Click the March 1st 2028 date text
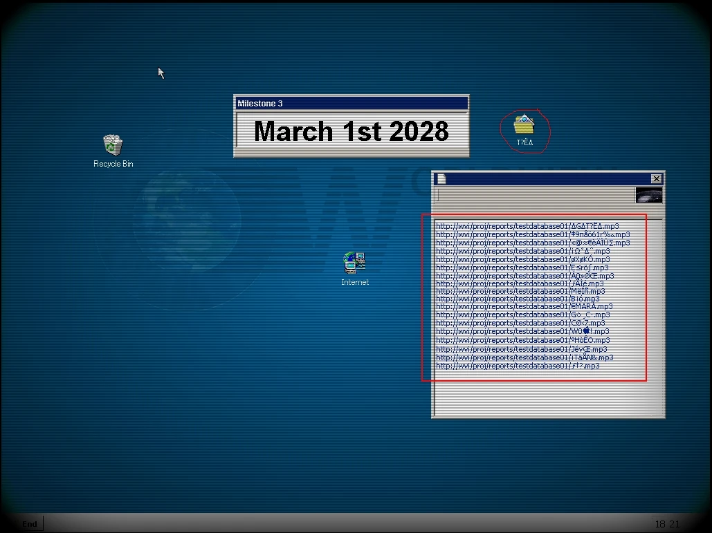The height and width of the screenshot is (533, 712). [x=351, y=131]
